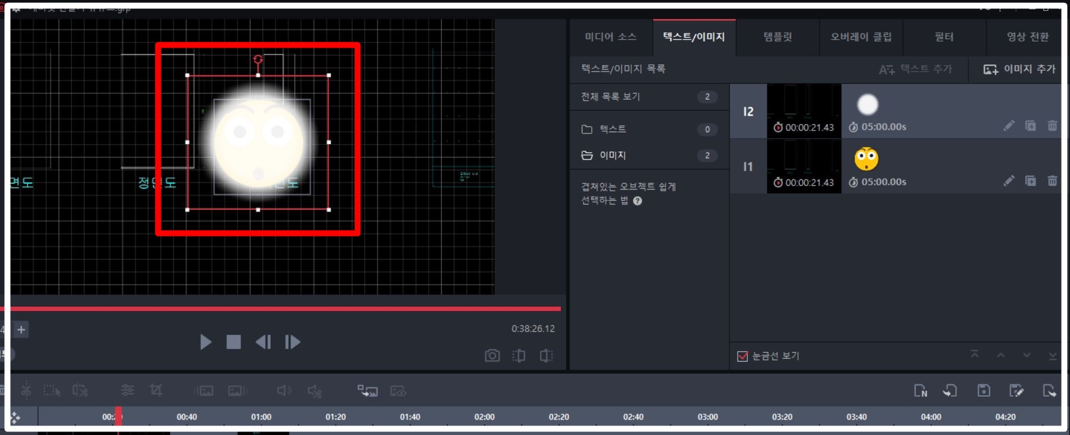Open the 템플릿 tab
Screen dimensions: 1070x435
point(778,37)
